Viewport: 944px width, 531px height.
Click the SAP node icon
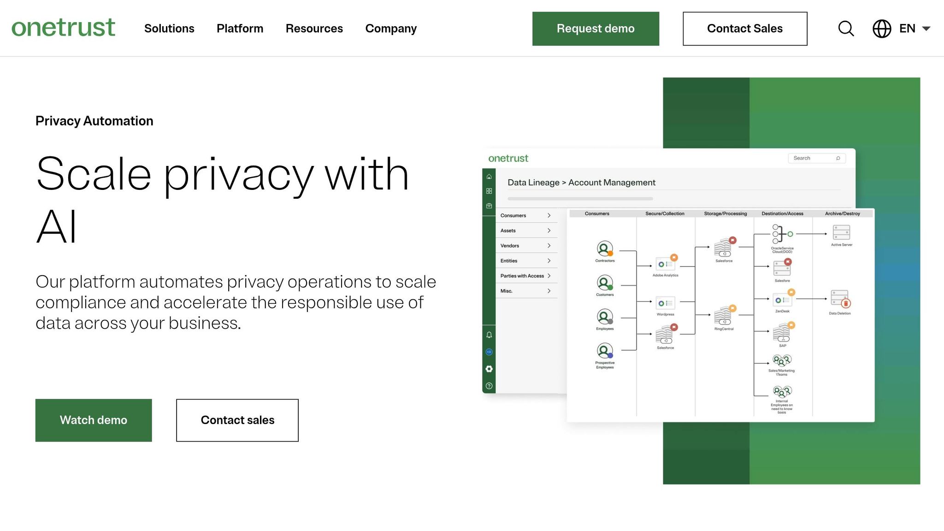[783, 332]
